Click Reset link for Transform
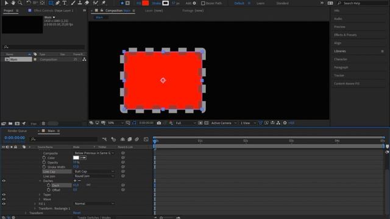 pos(77,213)
